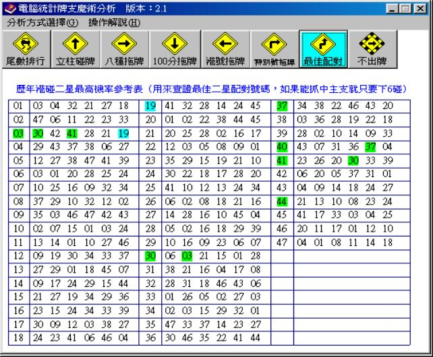Select the green row label 37 cell
This screenshot has width=433, height=357.
[282, 106]
